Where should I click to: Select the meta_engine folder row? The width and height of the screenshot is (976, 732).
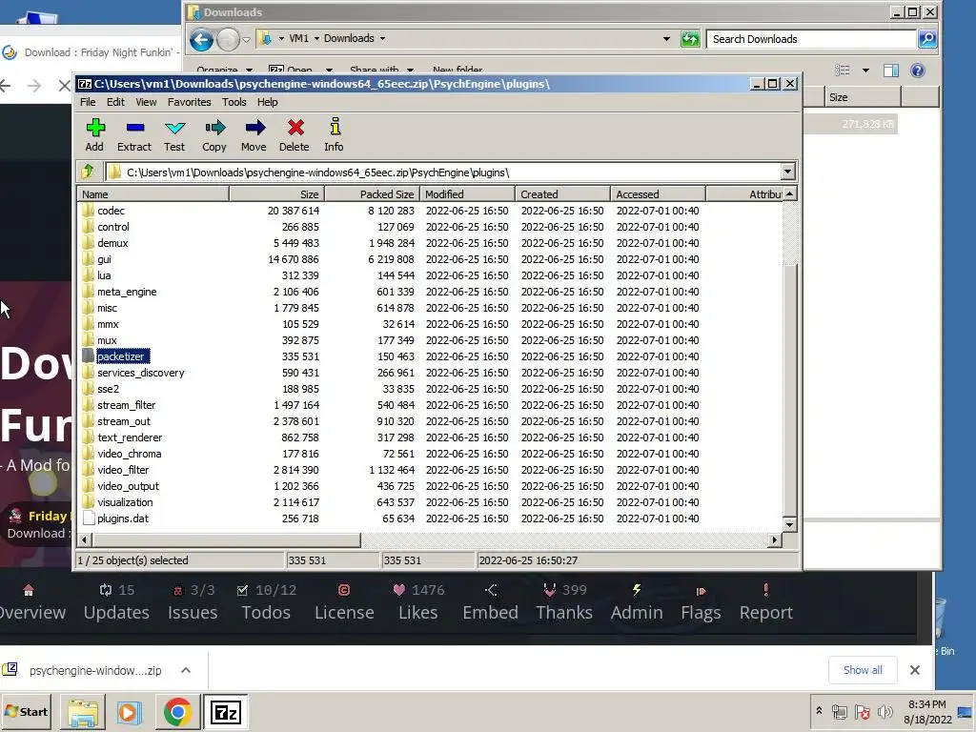[x=430, y=292]
